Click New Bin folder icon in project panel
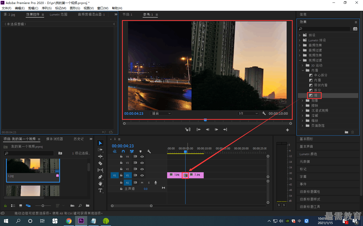This screenshot has width=363, height=226. [x=87, y=206]
